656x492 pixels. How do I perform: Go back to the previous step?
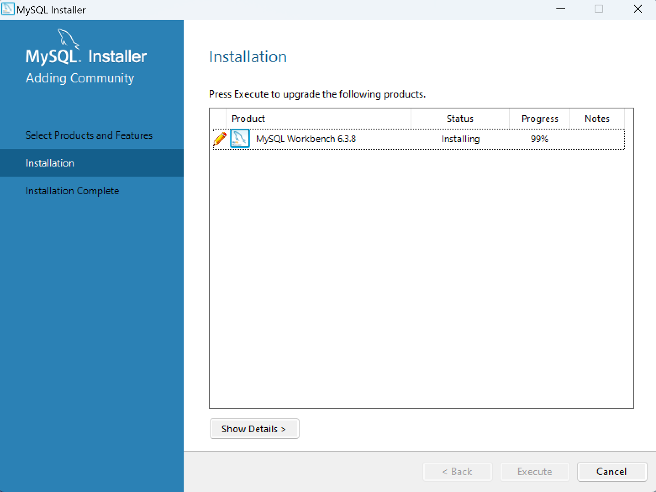coord(457,471)
